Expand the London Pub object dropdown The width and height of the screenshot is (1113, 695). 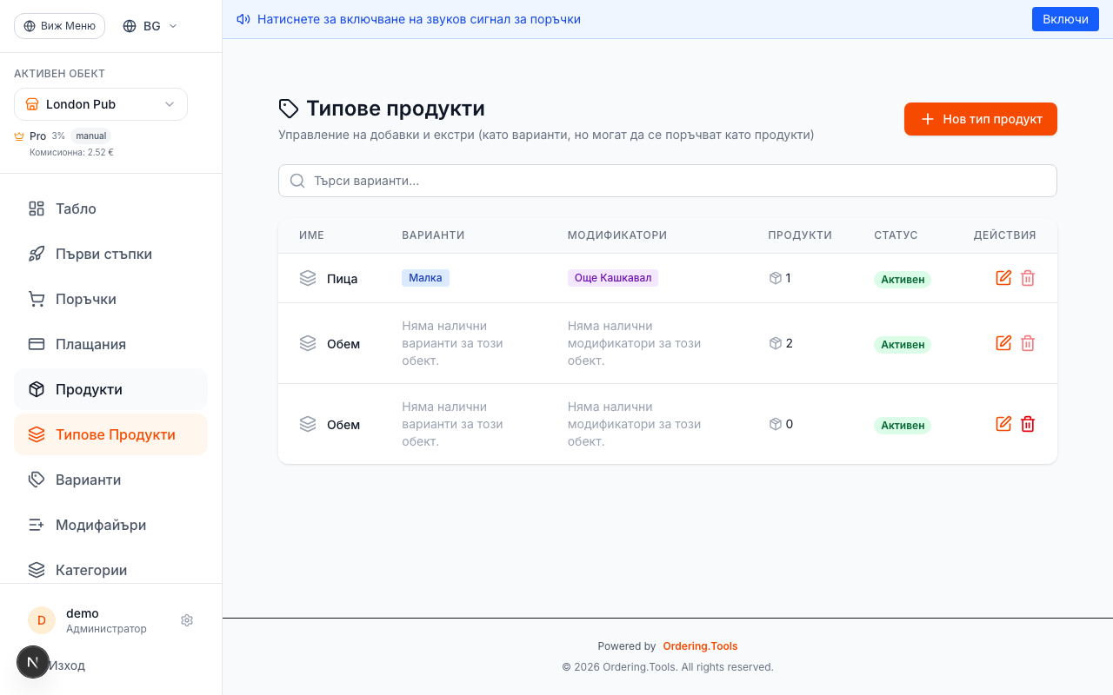tap(101, 104)
